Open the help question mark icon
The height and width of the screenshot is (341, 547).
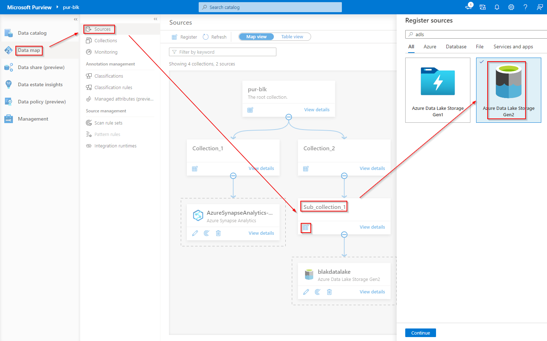525,7
